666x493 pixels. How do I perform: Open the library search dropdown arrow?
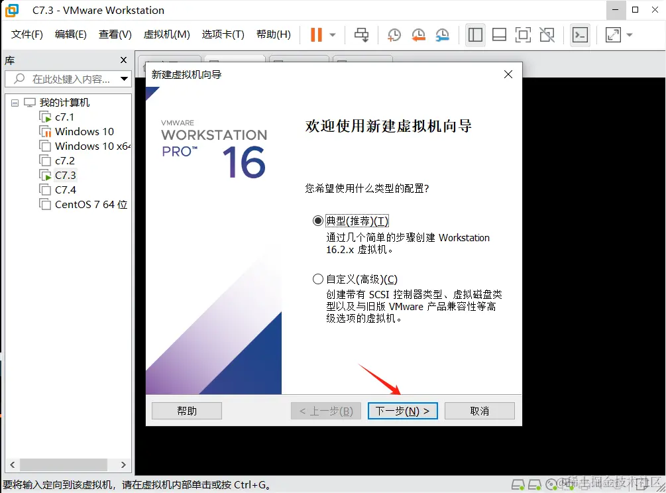point(124,79)
